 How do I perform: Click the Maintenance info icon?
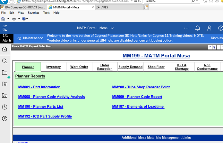click(19, 38)
